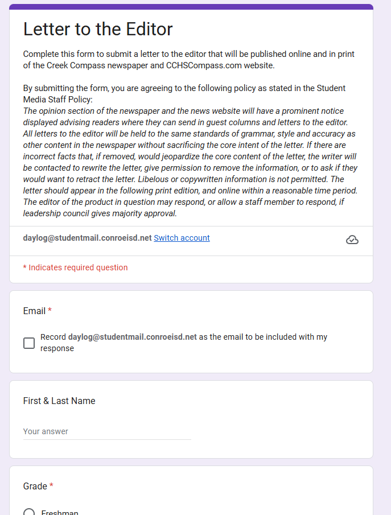The height and width of the screenshot is (515, 391).
Task: Click the cloud draft-saved status icon
Action: click(352, 240)
